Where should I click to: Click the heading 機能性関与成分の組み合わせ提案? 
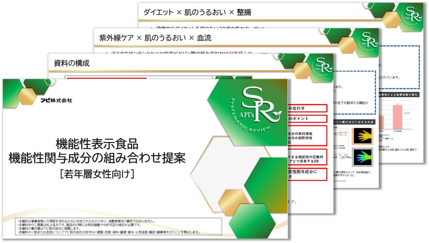pos(97,158)
